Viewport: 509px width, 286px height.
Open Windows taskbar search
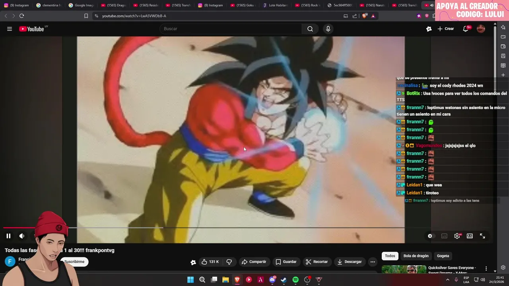point(202,280)
